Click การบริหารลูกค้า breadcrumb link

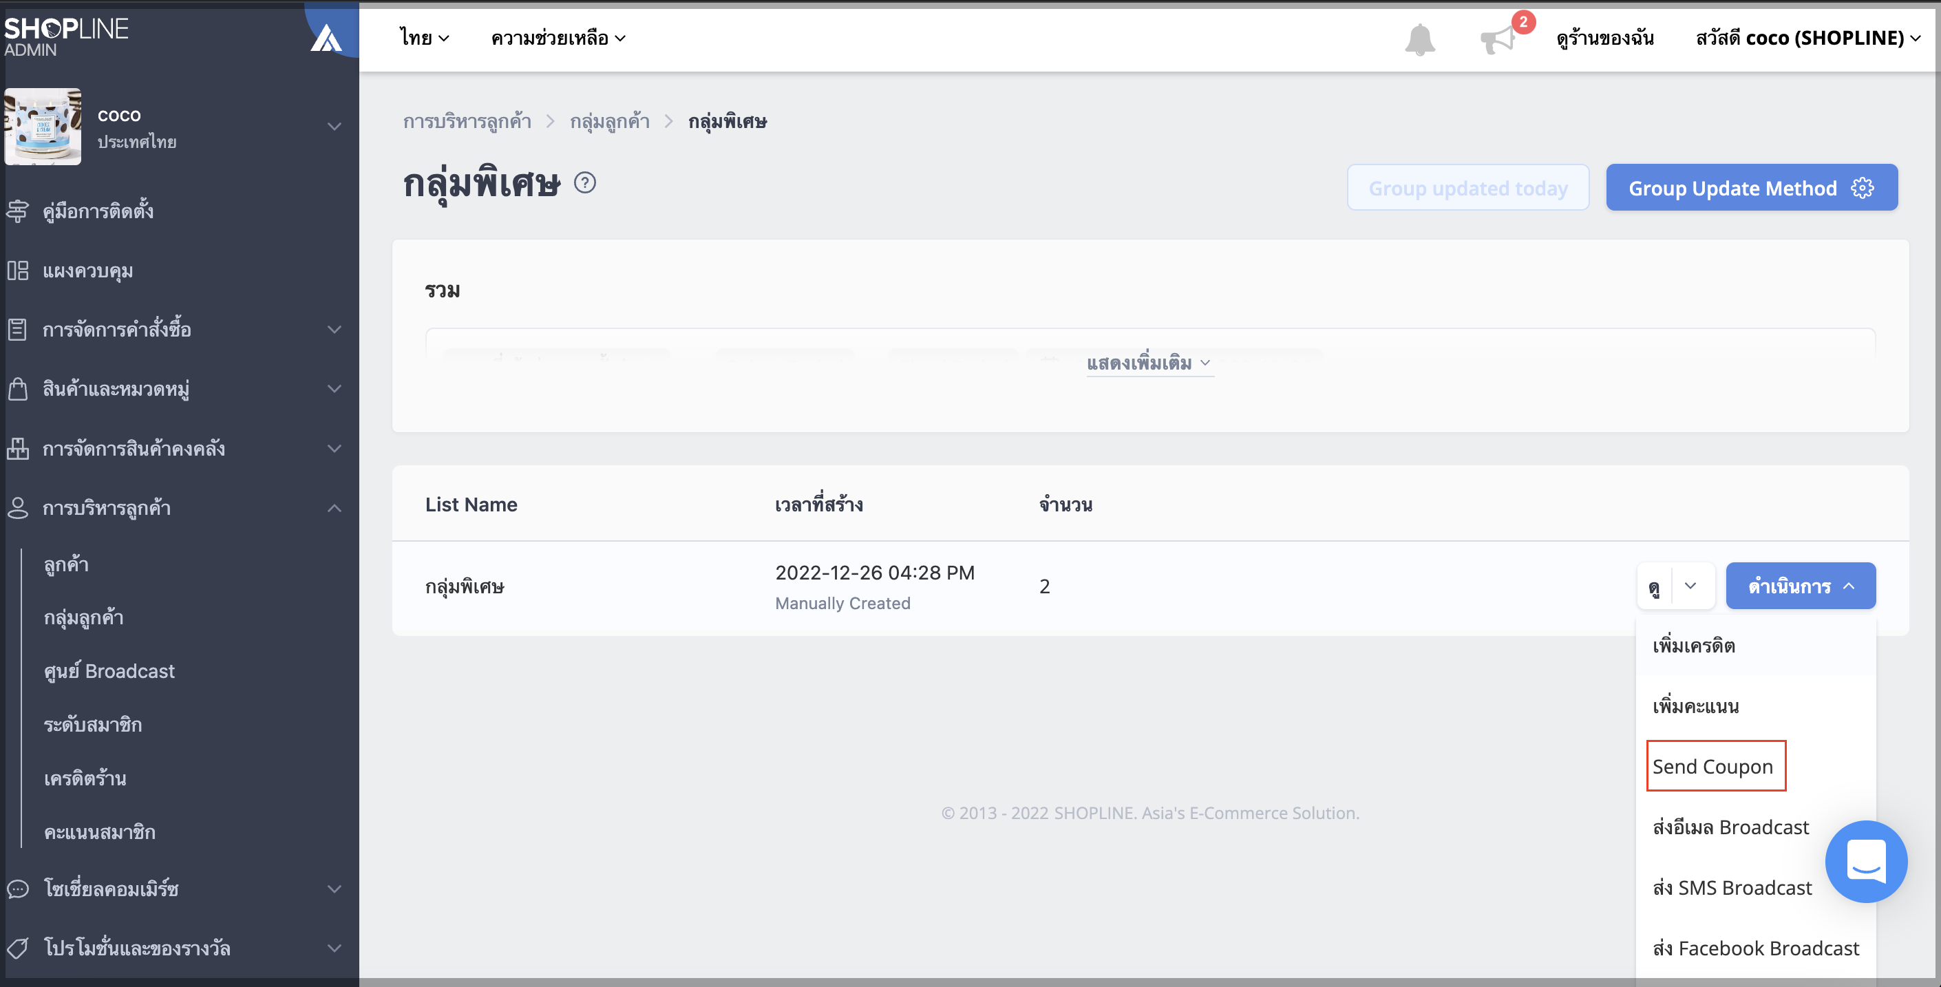tap(467, 121)
